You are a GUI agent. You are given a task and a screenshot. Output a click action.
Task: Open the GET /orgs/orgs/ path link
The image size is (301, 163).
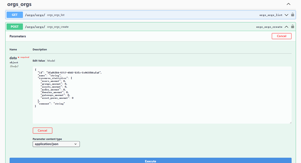(x=35, y=15)
